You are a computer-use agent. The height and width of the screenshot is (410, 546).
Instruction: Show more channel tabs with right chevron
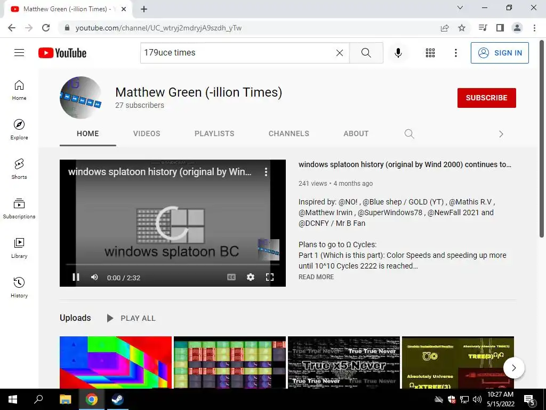coord(501,134)
